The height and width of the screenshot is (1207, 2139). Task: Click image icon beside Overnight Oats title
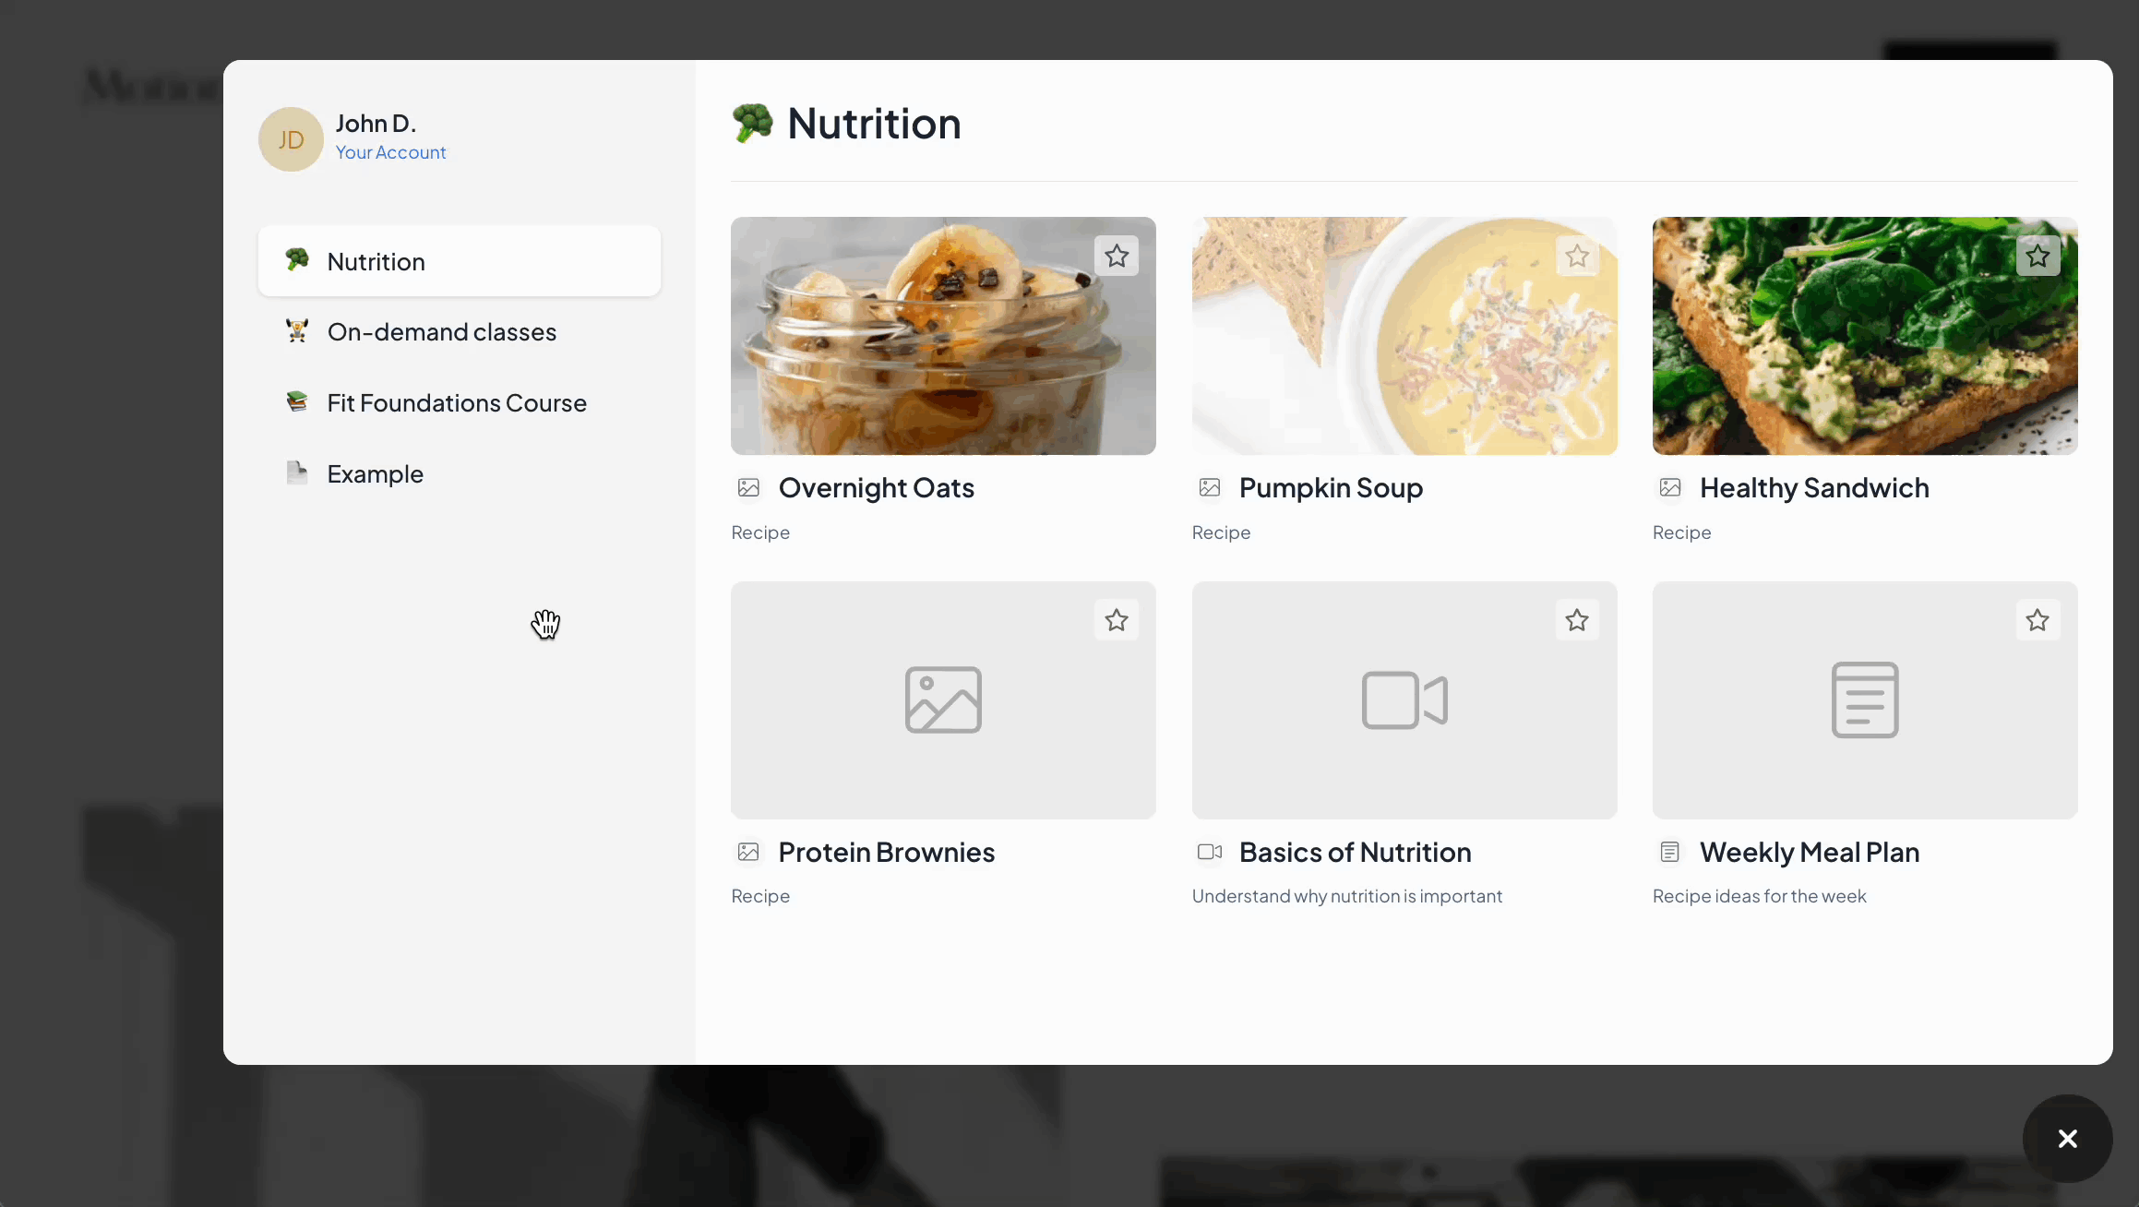pos(748,487)
